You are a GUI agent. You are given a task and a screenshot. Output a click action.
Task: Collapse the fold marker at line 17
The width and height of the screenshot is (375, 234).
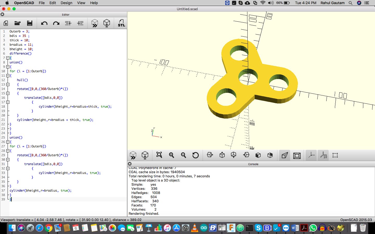[8, 102]
